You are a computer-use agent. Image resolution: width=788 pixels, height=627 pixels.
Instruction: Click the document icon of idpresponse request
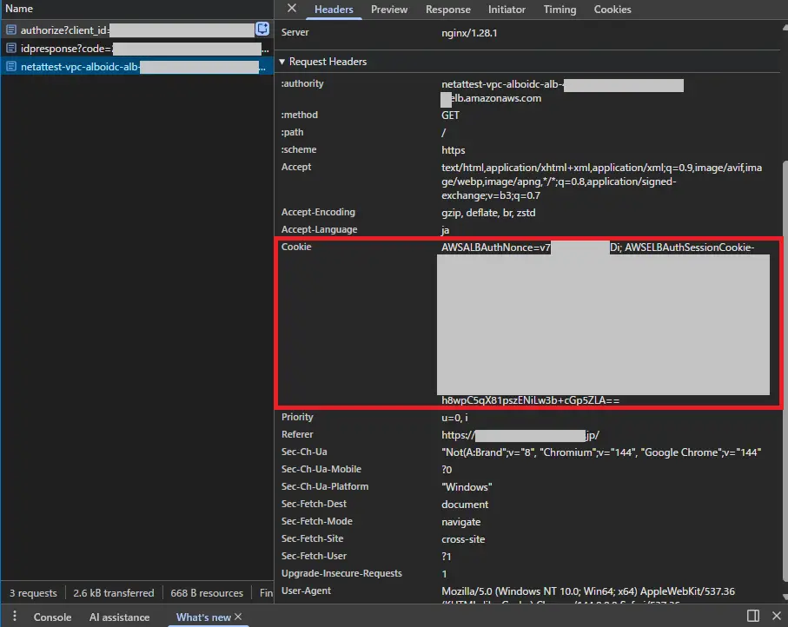click(11, 49)
